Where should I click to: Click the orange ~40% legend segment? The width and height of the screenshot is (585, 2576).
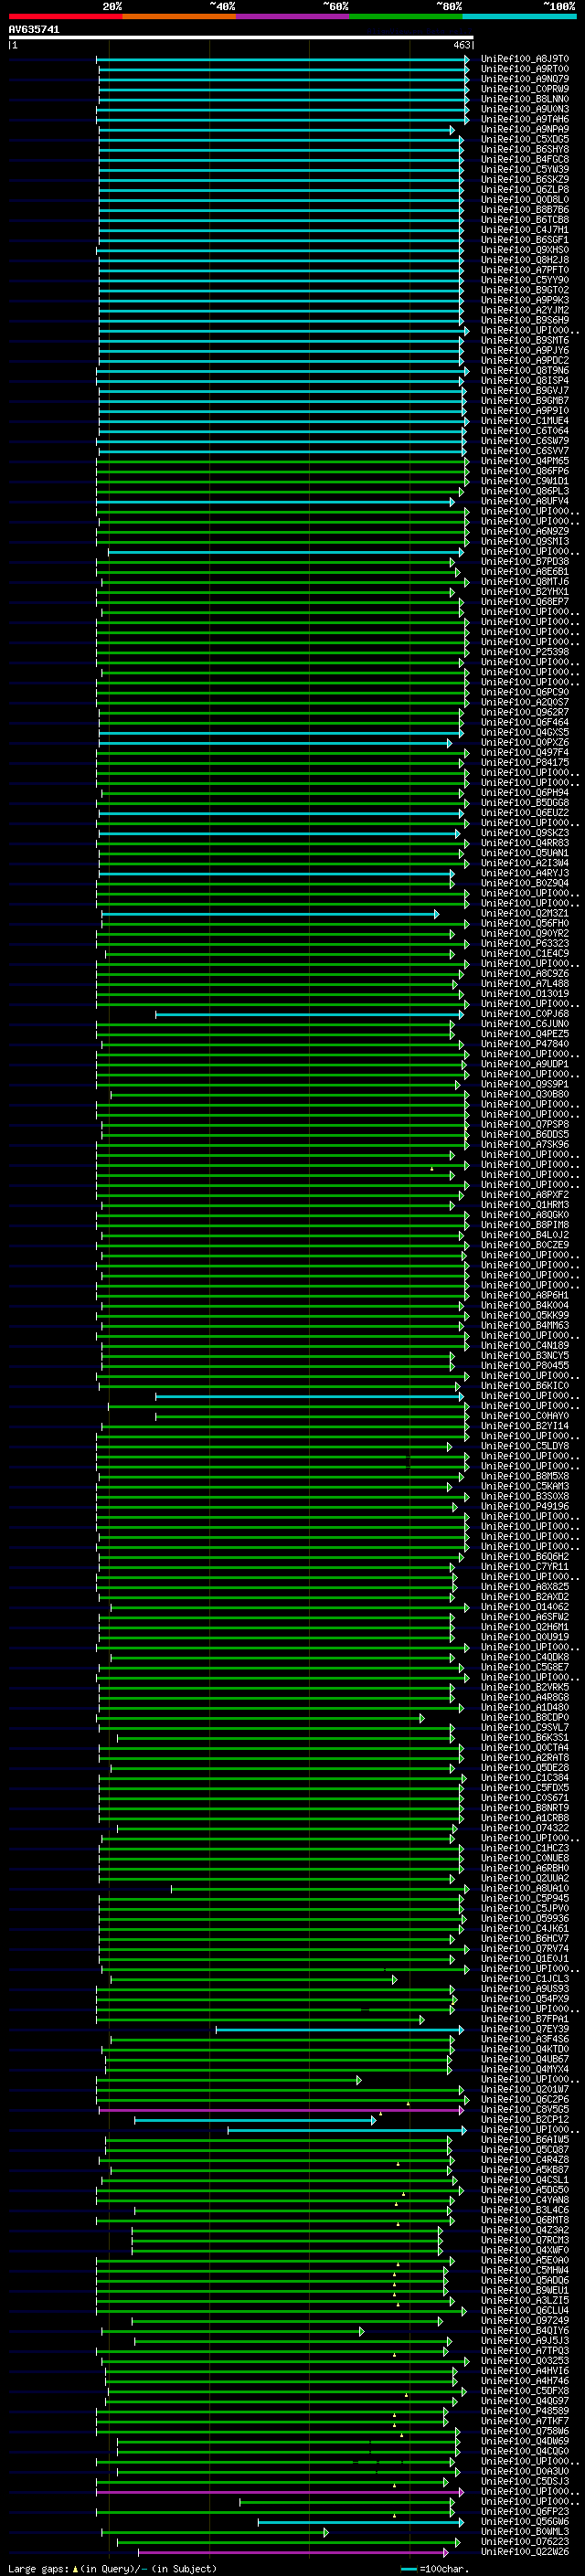pyautogui.click(x=179, y=16)
